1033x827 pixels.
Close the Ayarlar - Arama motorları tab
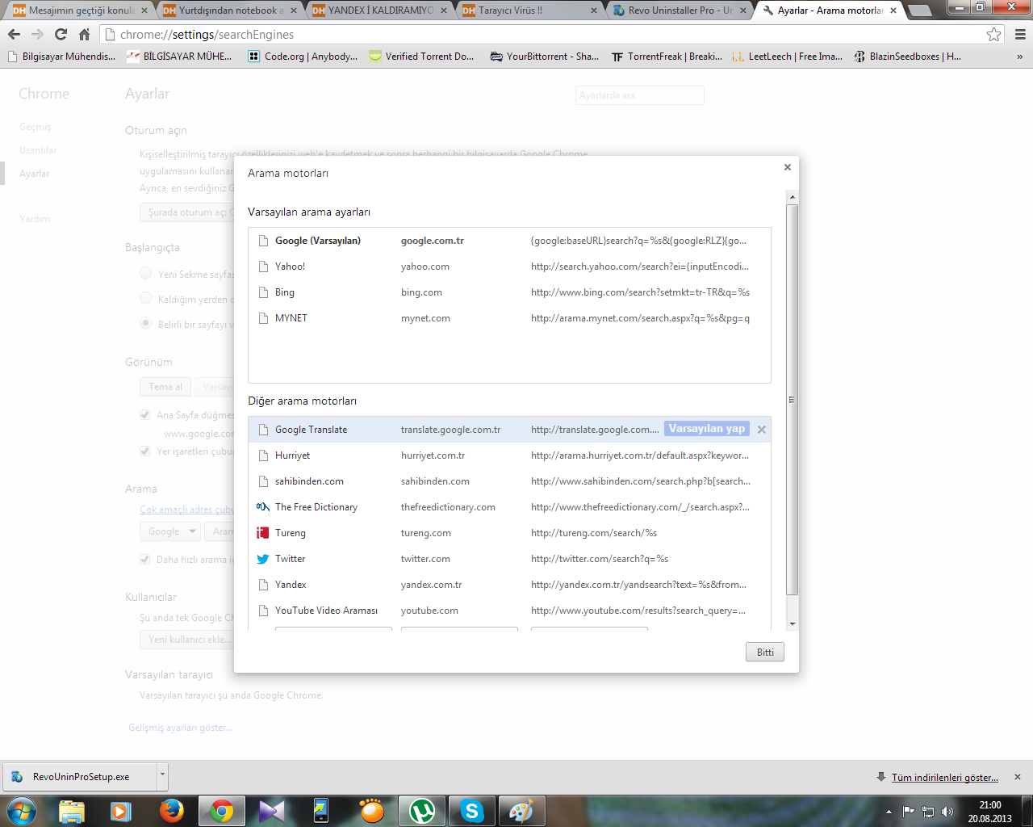[x=893, y=10]
